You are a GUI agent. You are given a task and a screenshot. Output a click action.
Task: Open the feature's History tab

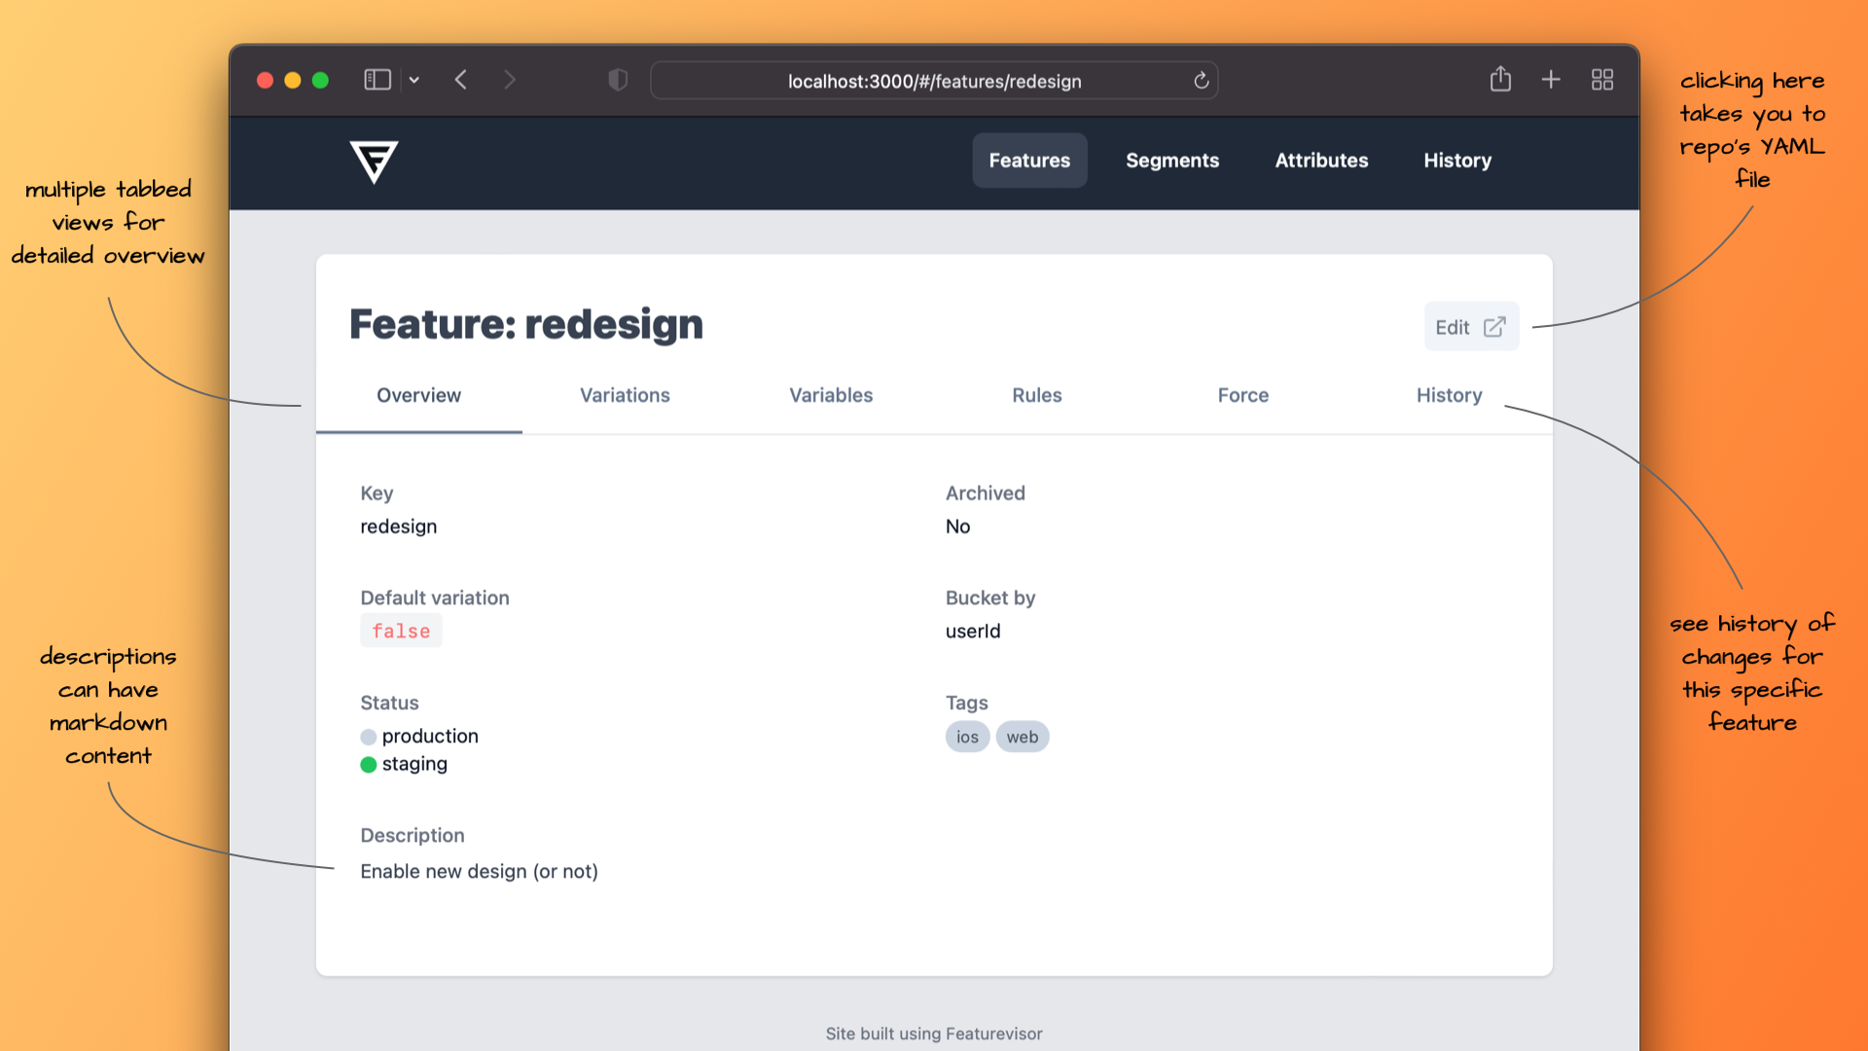pos(1449,395)
